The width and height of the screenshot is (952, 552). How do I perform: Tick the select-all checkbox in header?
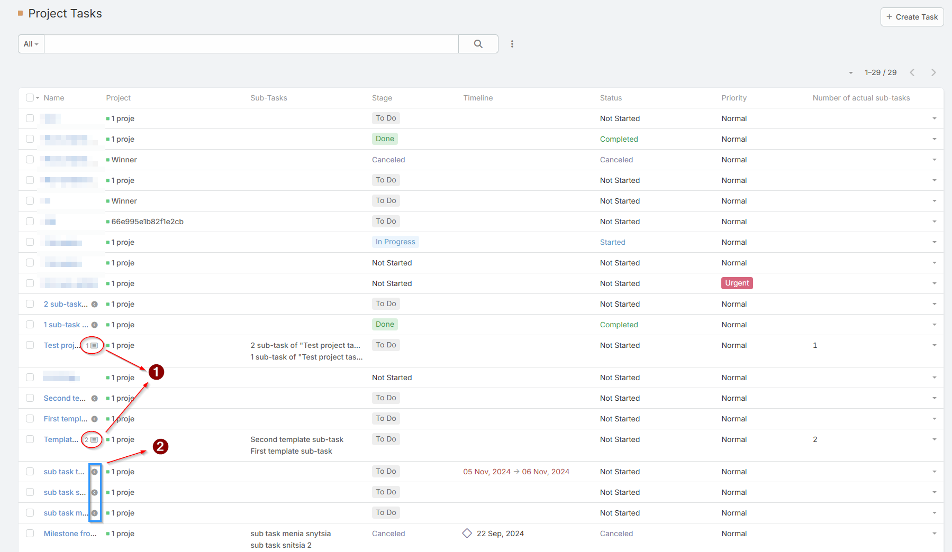pos(30,98)
